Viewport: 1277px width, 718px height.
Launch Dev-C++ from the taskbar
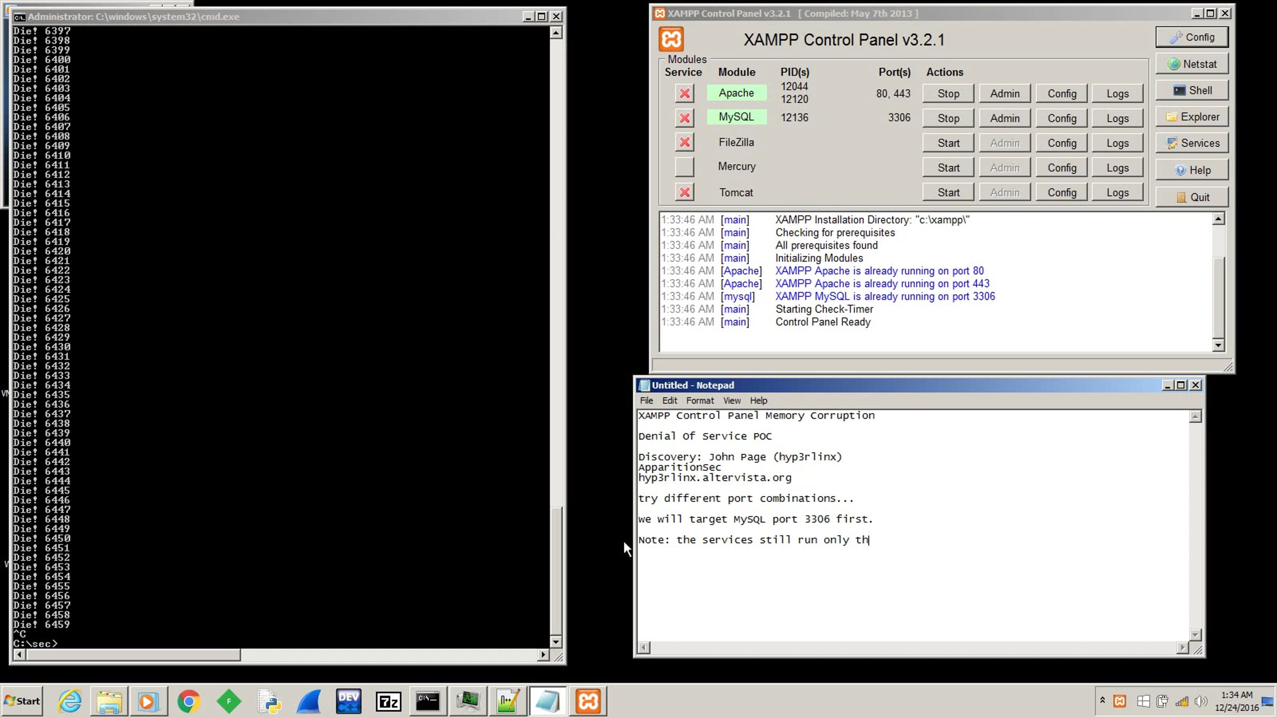tap(349, 701)
